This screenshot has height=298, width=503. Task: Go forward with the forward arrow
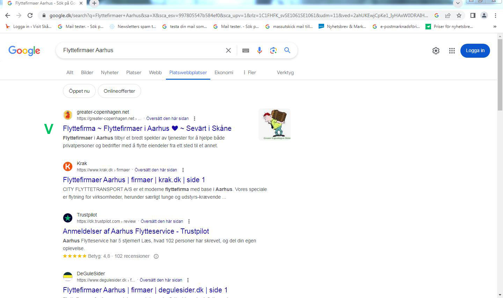[19, 15]
